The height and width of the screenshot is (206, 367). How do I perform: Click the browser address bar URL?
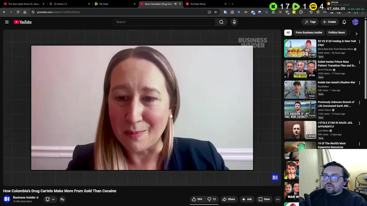[58, 12]
